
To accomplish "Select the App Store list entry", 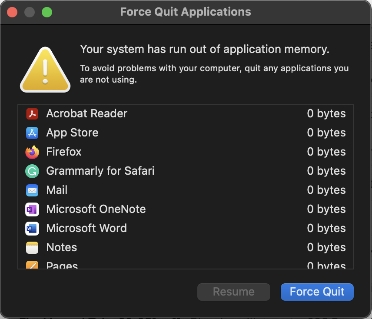I will click(x=72, y=133).
